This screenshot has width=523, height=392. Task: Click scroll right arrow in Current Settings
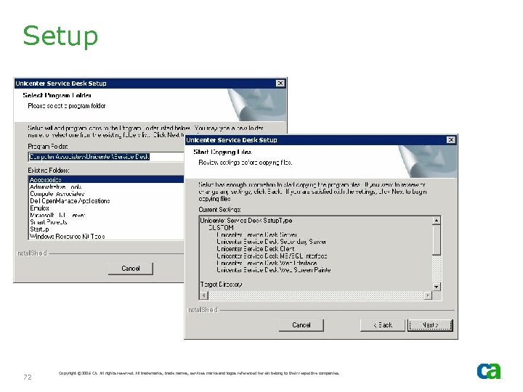(x=428, y=295)
